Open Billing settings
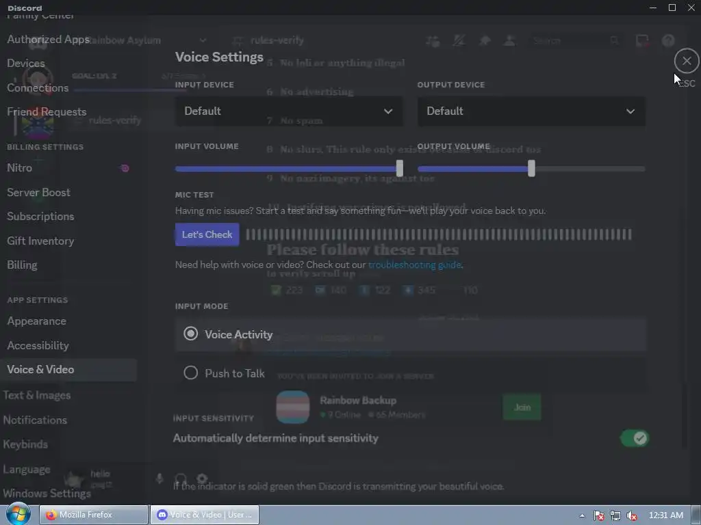This screenshot has width=701, height=525. click(22, 265)
